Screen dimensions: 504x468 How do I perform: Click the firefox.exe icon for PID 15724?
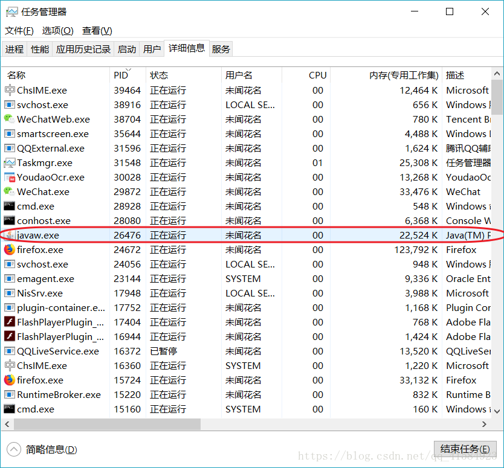click(10, 380)
